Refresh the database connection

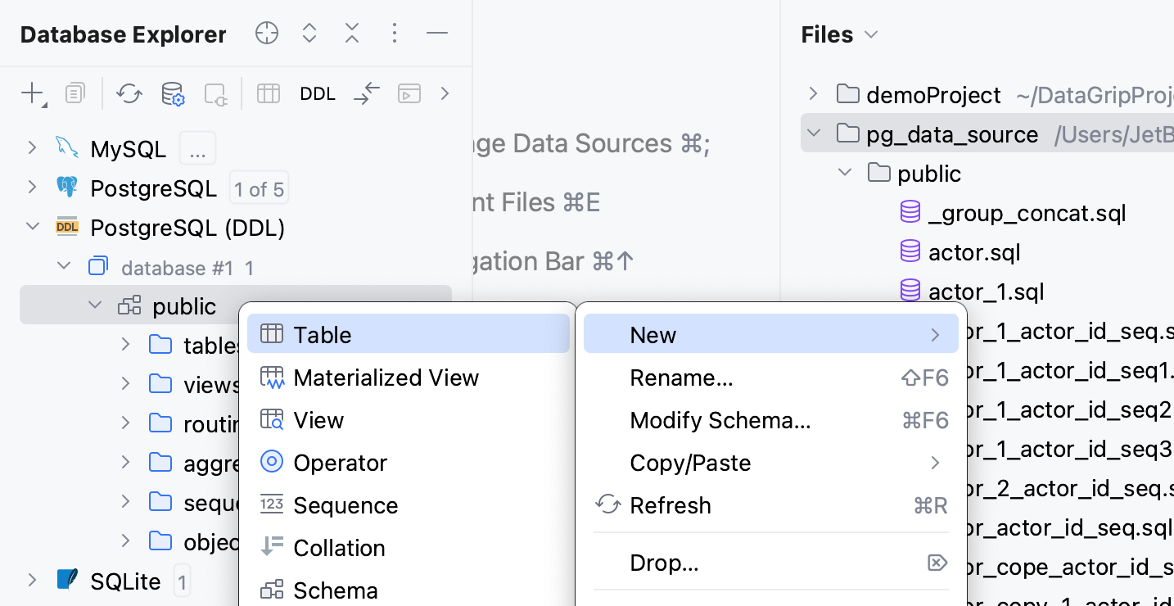click(129, 93)
